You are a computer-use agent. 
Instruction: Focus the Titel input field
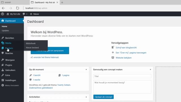[x=122, y=76]
